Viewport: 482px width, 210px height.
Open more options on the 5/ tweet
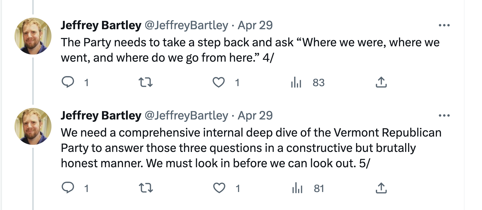(444, 116)
